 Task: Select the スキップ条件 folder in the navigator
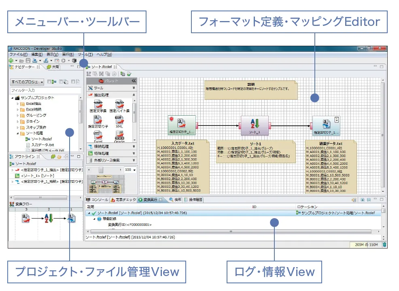click(33, 127)
